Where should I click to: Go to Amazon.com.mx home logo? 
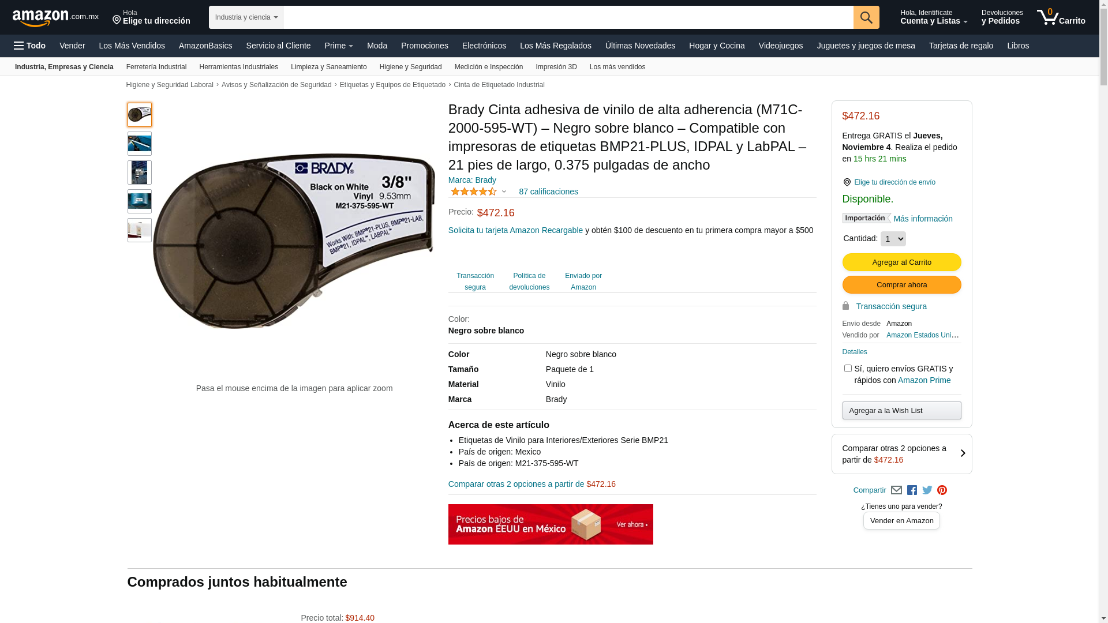click(x=55, y=17)
